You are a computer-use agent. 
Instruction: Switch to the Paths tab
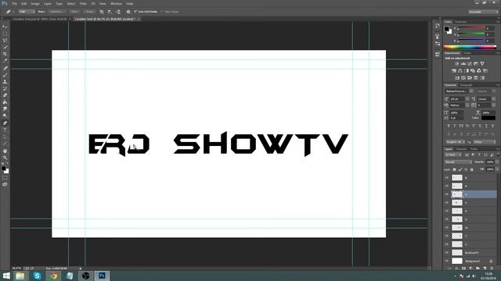click(x=474, y=149)
